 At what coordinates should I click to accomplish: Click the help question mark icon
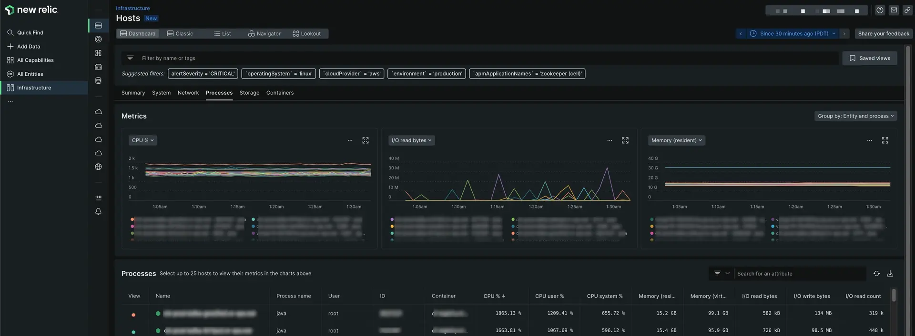pyautogui.click(x=880, y=10)
